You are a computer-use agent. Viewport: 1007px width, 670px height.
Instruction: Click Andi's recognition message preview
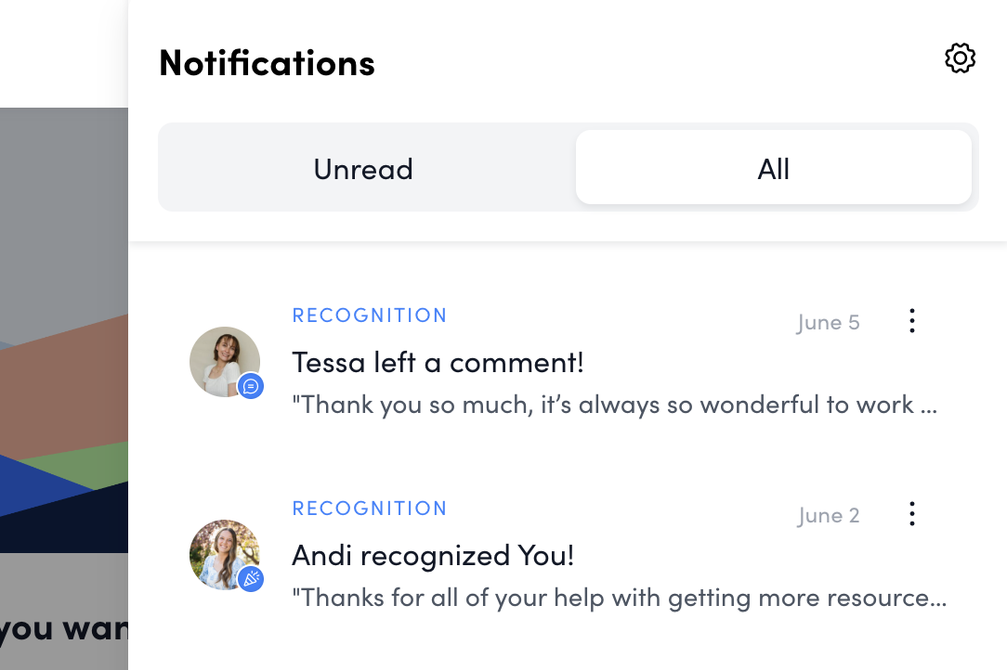pos(619,598)
